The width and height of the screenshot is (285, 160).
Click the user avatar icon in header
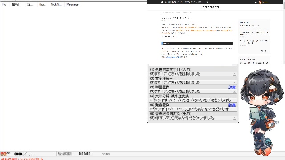pos(260,2)
